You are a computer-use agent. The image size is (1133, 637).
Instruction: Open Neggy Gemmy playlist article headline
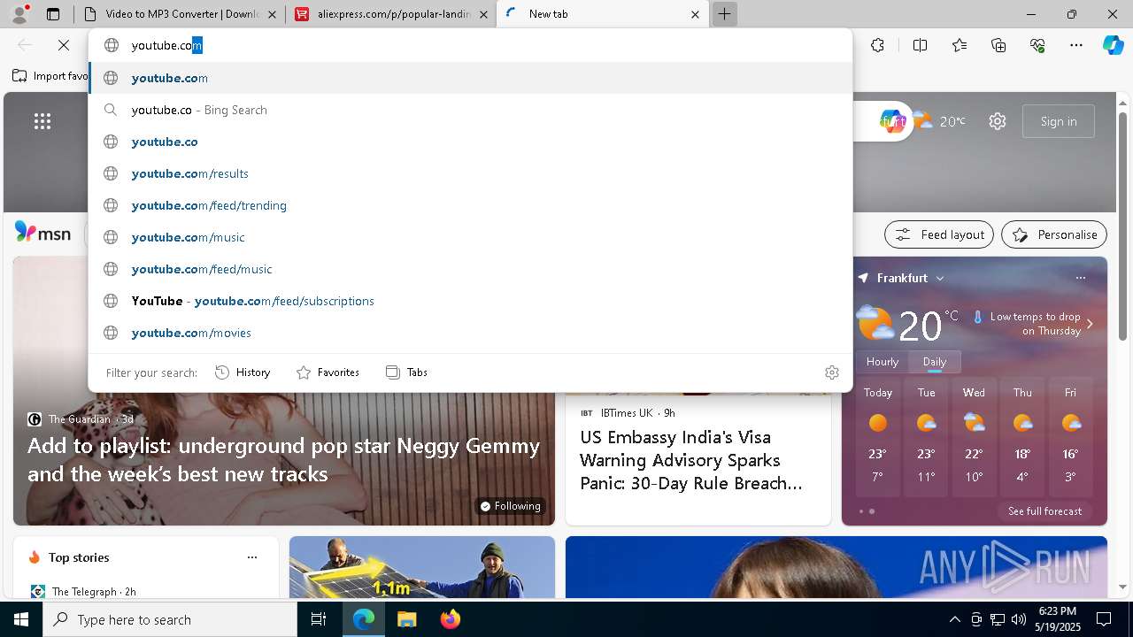pyautogui.click(x=283, y=459)
